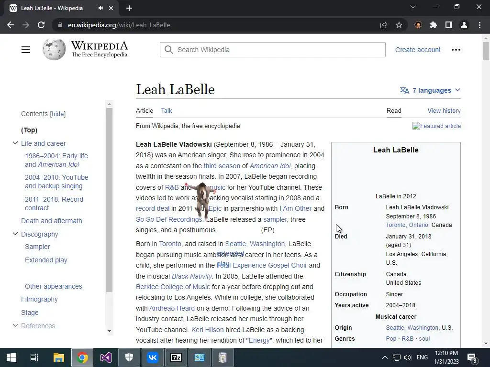The image size is (490, 367).
Task: Hide the Contents sidebar
Action: (58, 114)
